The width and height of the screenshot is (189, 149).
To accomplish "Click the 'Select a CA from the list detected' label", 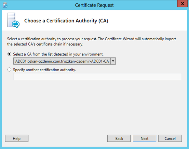I will [x=58, y=54].
